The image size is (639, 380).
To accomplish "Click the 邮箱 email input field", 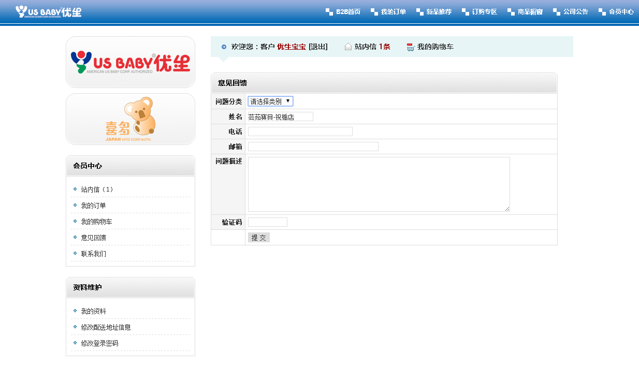I will (313, 147).
